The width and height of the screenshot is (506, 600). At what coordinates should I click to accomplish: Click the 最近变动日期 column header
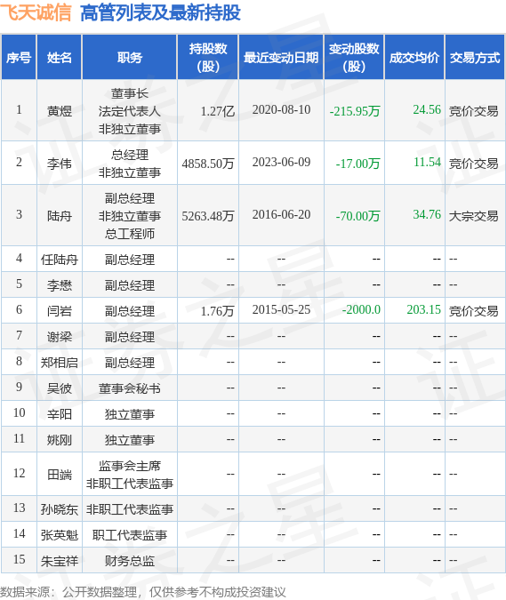281,58
